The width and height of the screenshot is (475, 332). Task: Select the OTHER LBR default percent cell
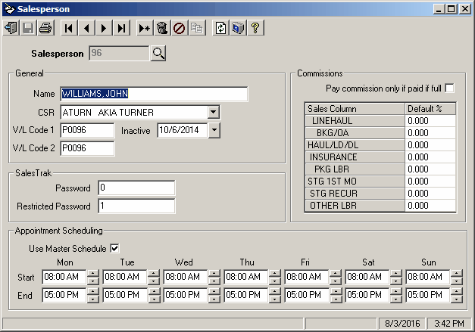tap(430, 205)
